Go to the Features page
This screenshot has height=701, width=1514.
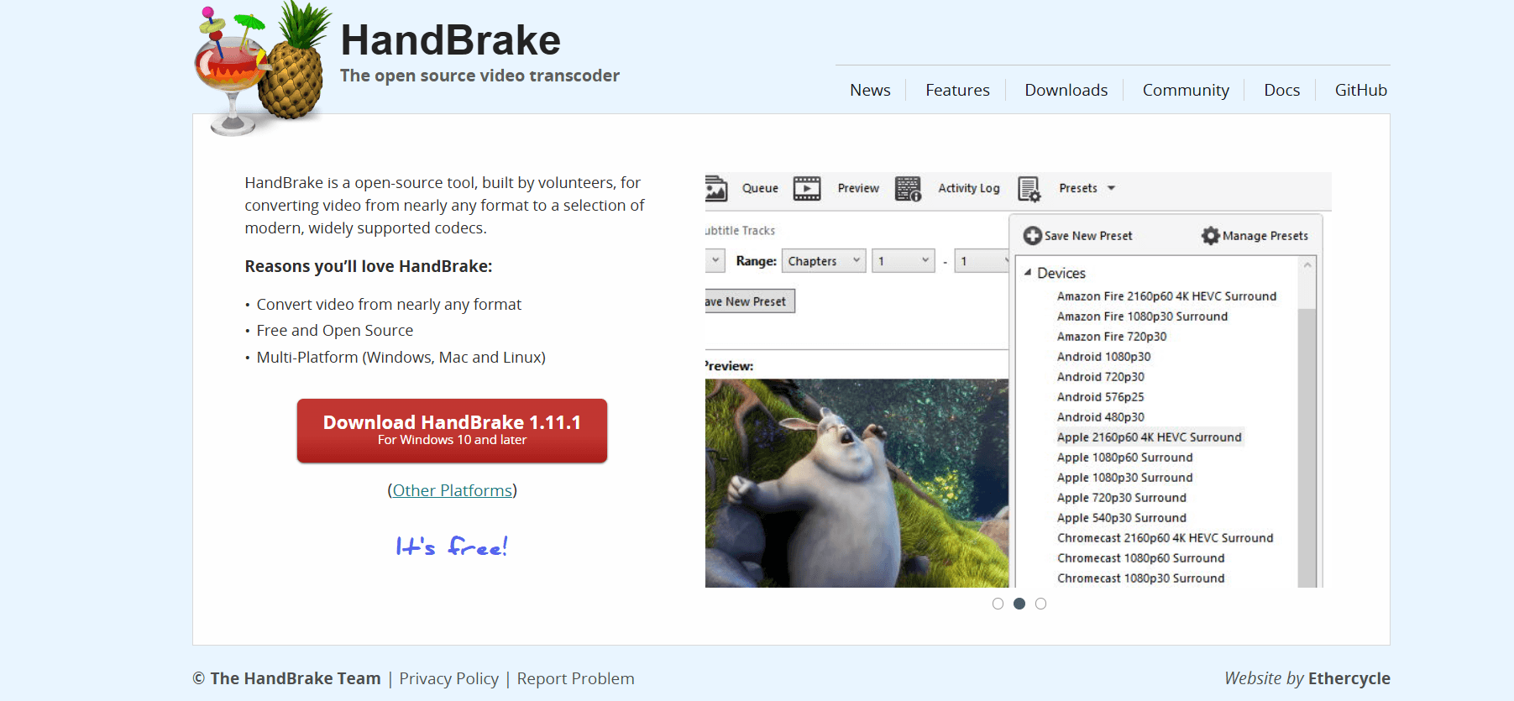(x=957, y=90)
